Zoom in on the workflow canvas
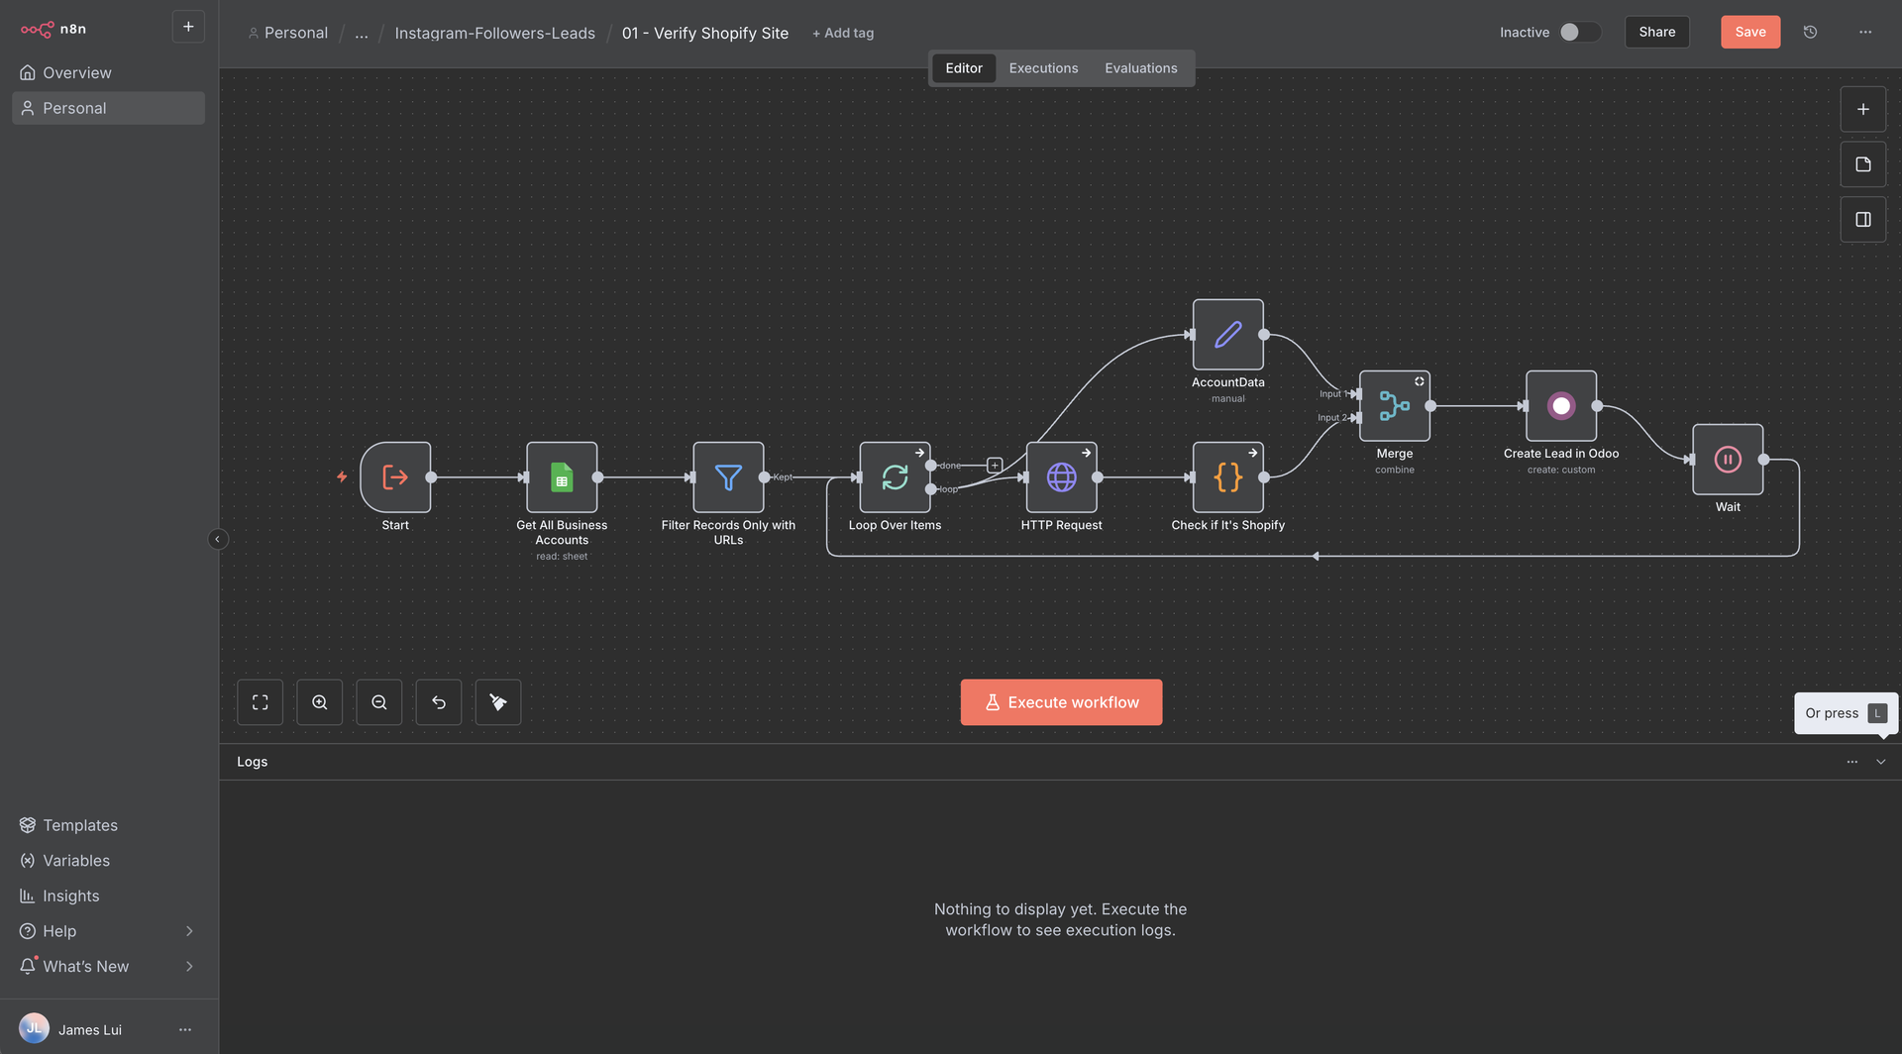The image size is (1902, 1054). tap(320, 702)
